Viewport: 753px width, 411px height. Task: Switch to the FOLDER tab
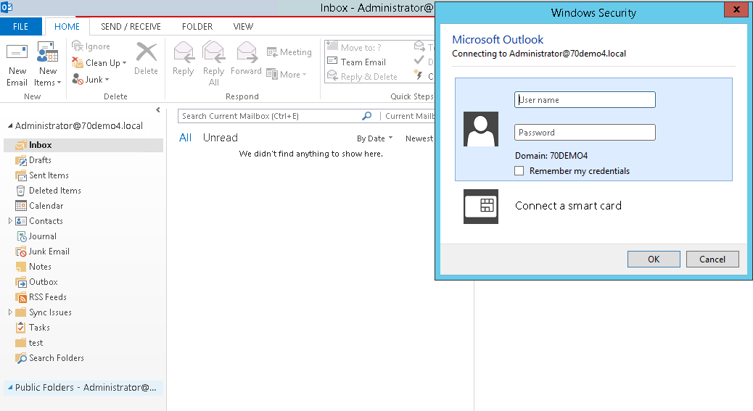coord(197,26)
